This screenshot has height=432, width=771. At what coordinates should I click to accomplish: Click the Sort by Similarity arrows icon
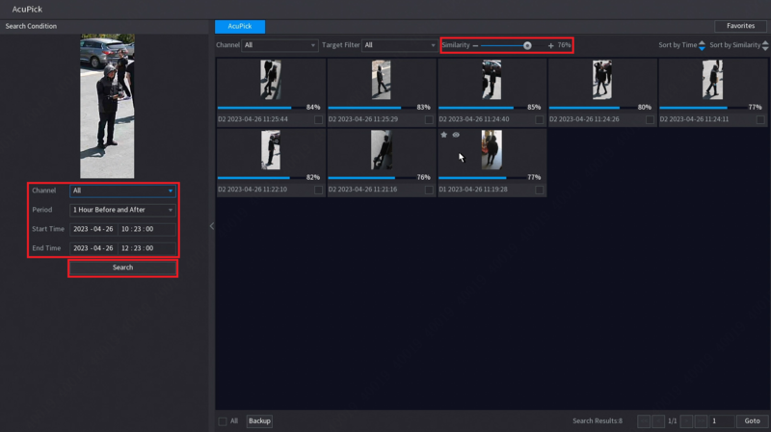click(x=765, y=45)
